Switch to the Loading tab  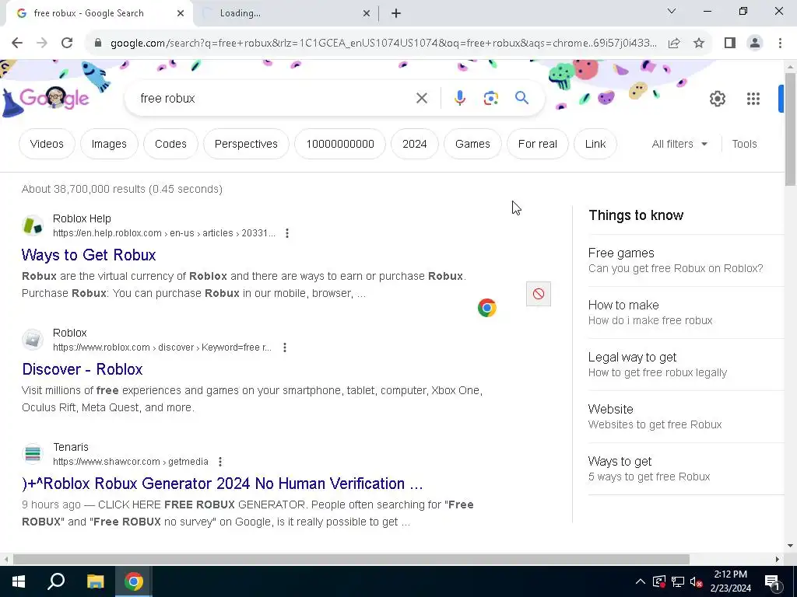(x=286, y=13)
